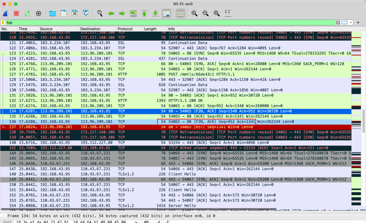Sort by the Time column
Screen dimensions: 366x223
coord(28,29)
